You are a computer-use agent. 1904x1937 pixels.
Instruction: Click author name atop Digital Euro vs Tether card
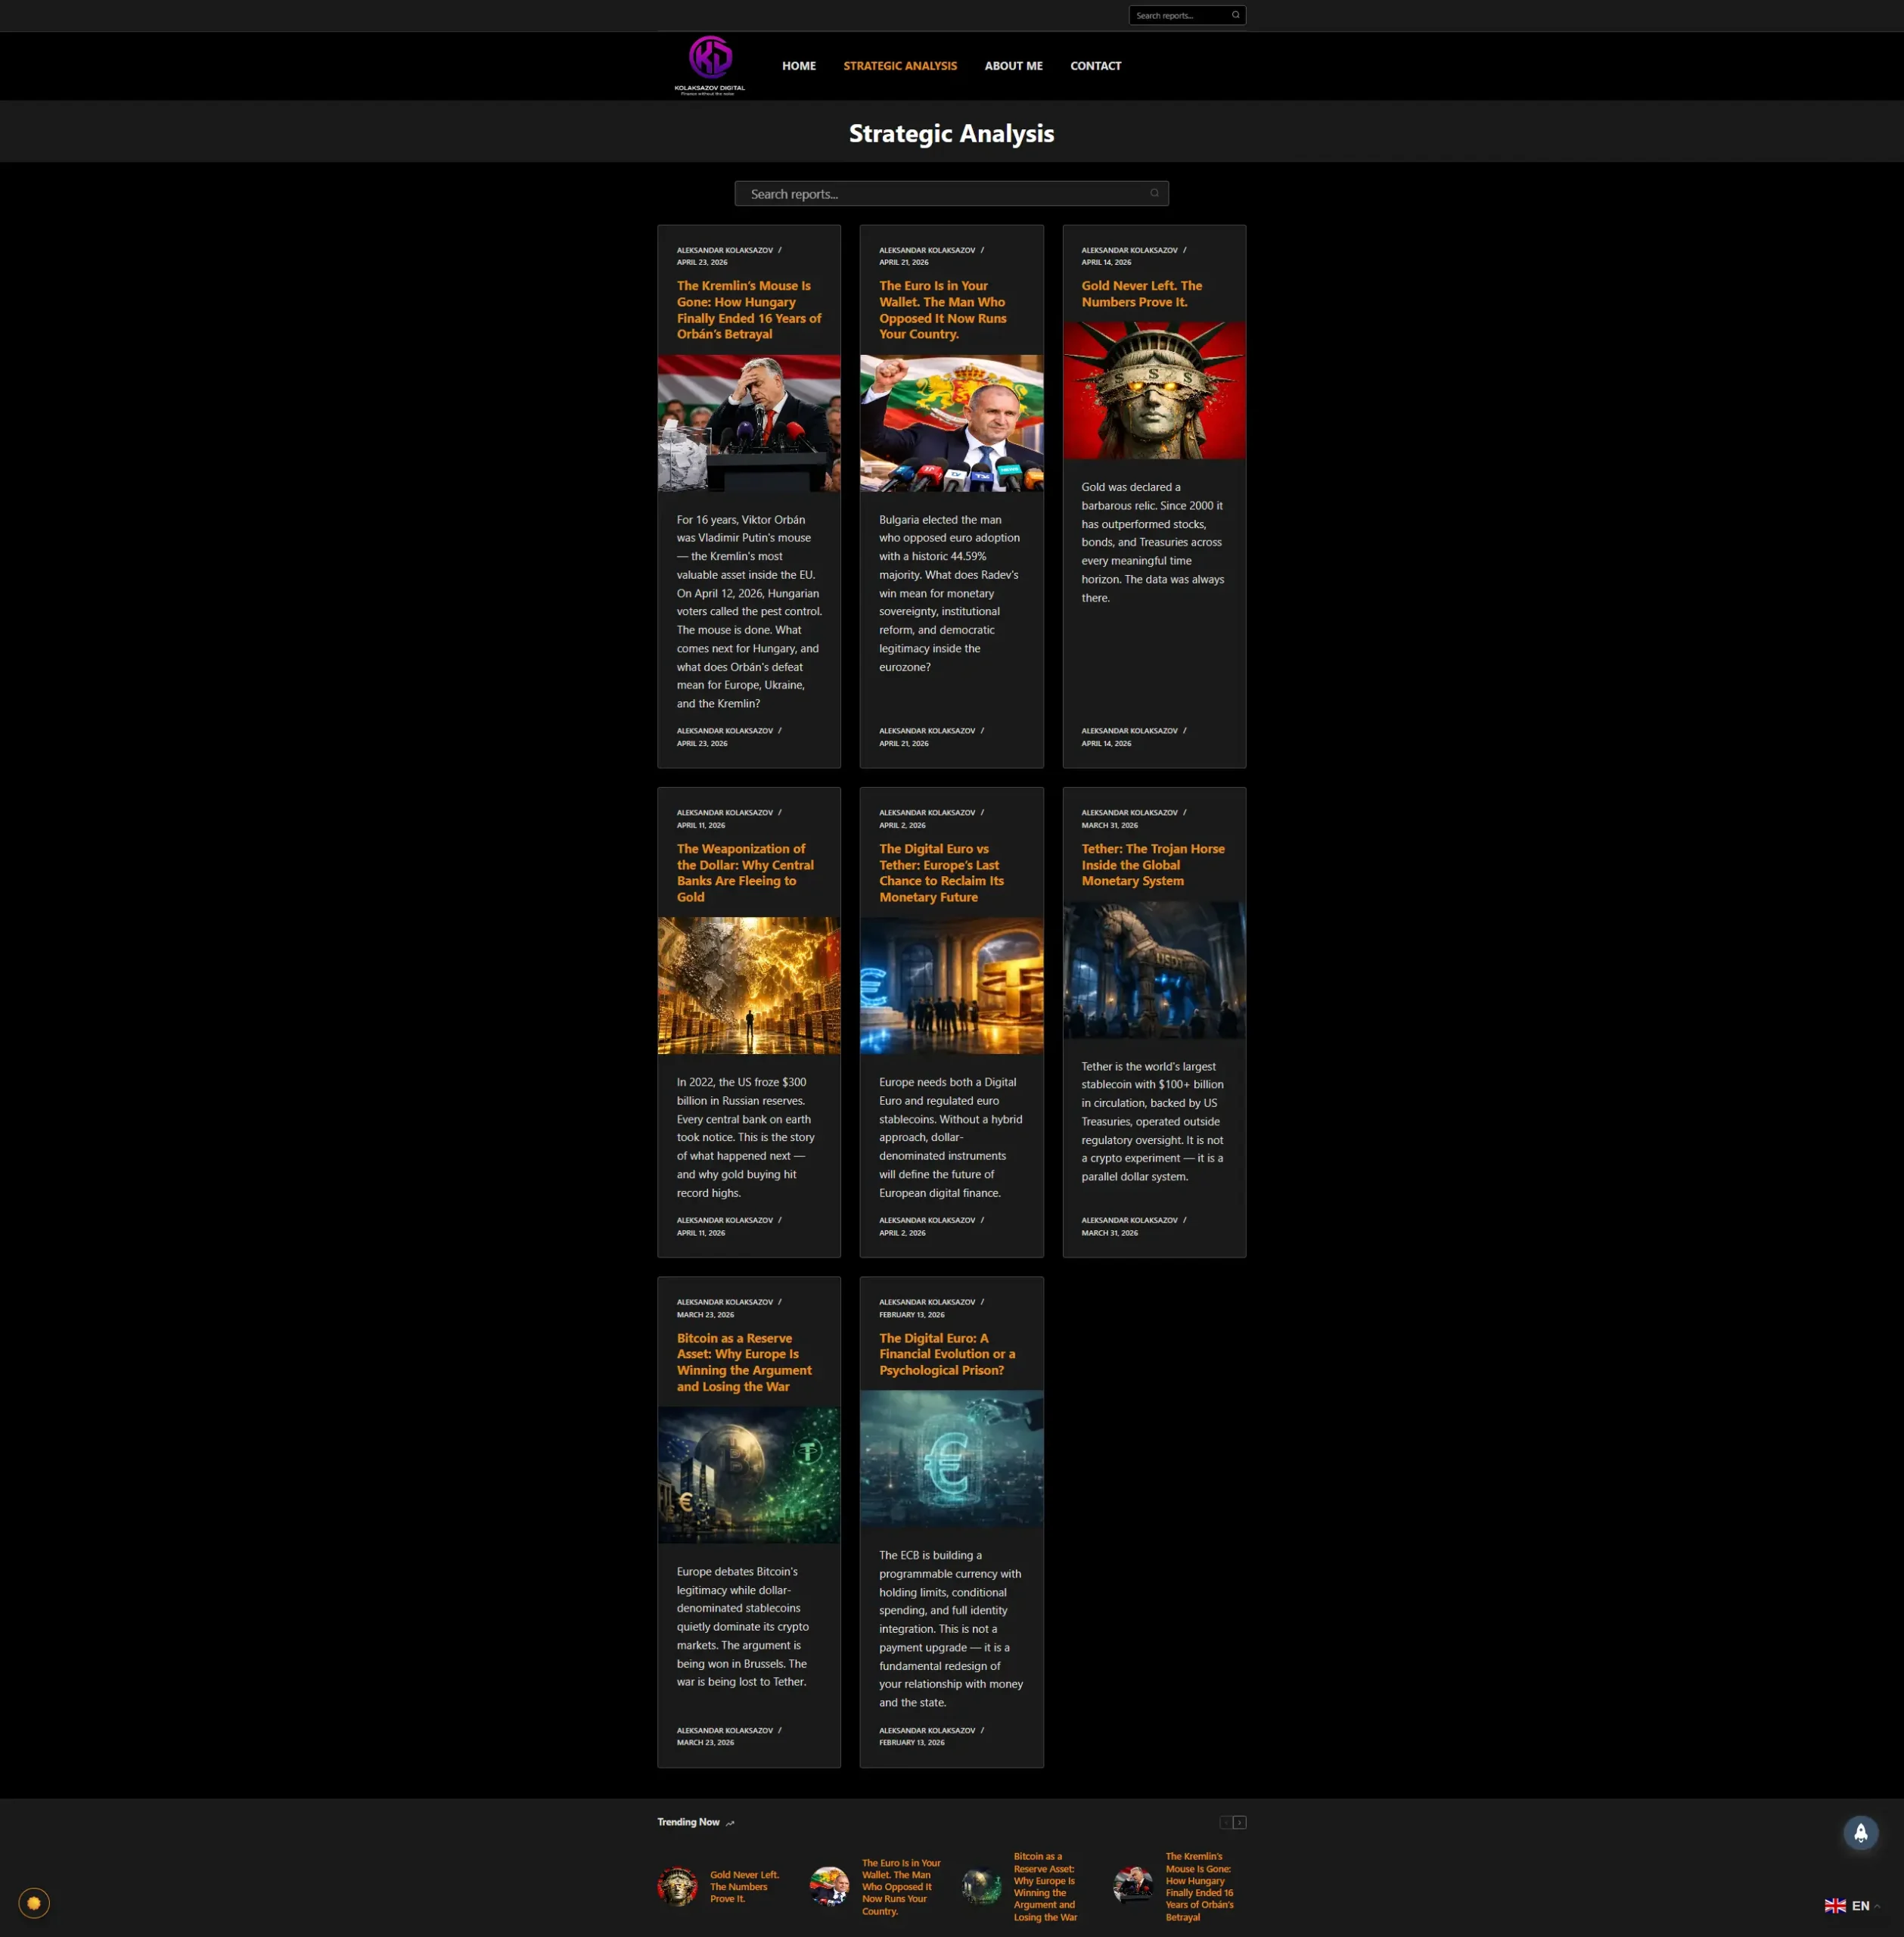click(927, 812)
